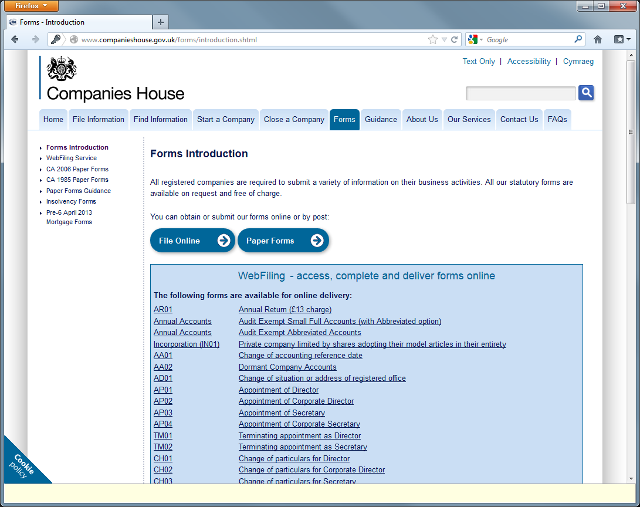Reload the page with refresh icon
Image resolution: width=640 pixels, height=507 pixels.
(454, 39)
